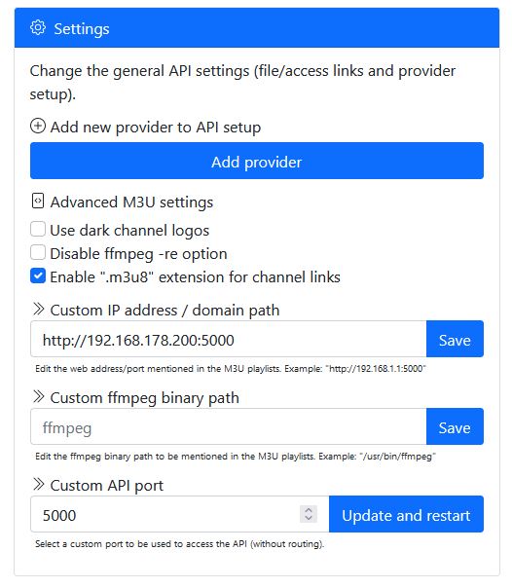Click the double chevron beside Custom IP address

pyautogui.click(x=38, y=309)
